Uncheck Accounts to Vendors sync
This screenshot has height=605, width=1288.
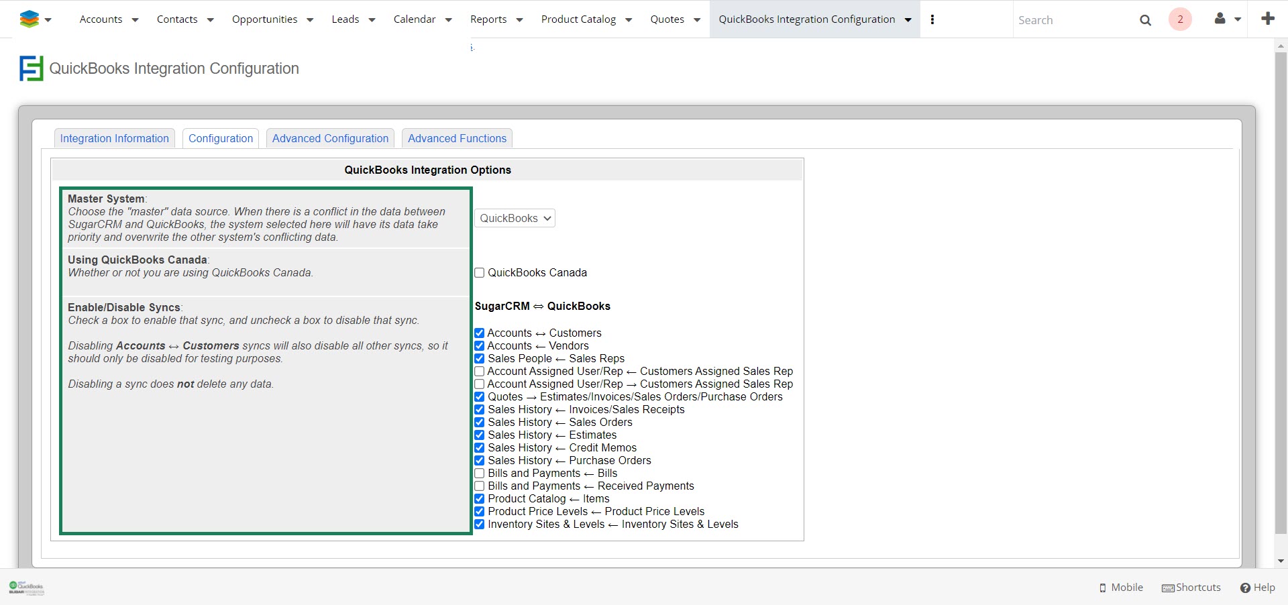[x=480, y=346]
